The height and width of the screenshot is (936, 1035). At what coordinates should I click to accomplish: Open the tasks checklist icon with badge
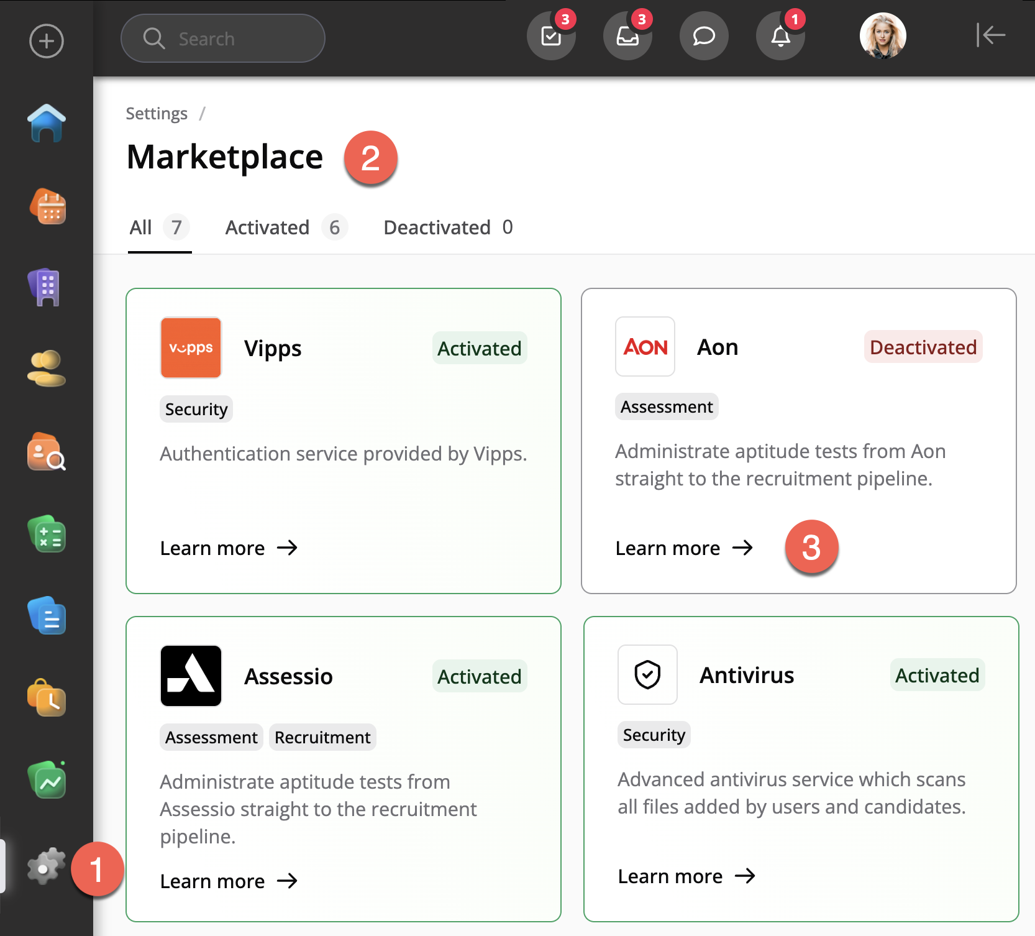click(551, 36)
